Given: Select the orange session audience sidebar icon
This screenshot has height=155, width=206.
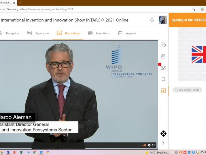Looking at the screenshot, I should tap(163, 91).
